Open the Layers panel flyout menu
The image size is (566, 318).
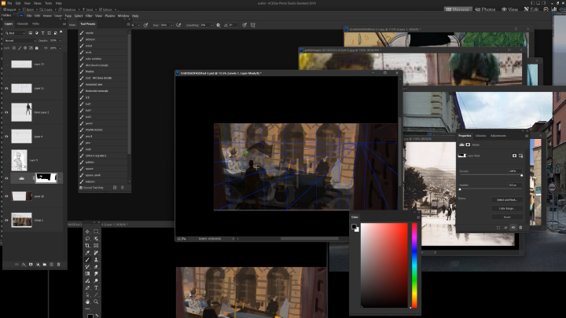coord(64,24)
